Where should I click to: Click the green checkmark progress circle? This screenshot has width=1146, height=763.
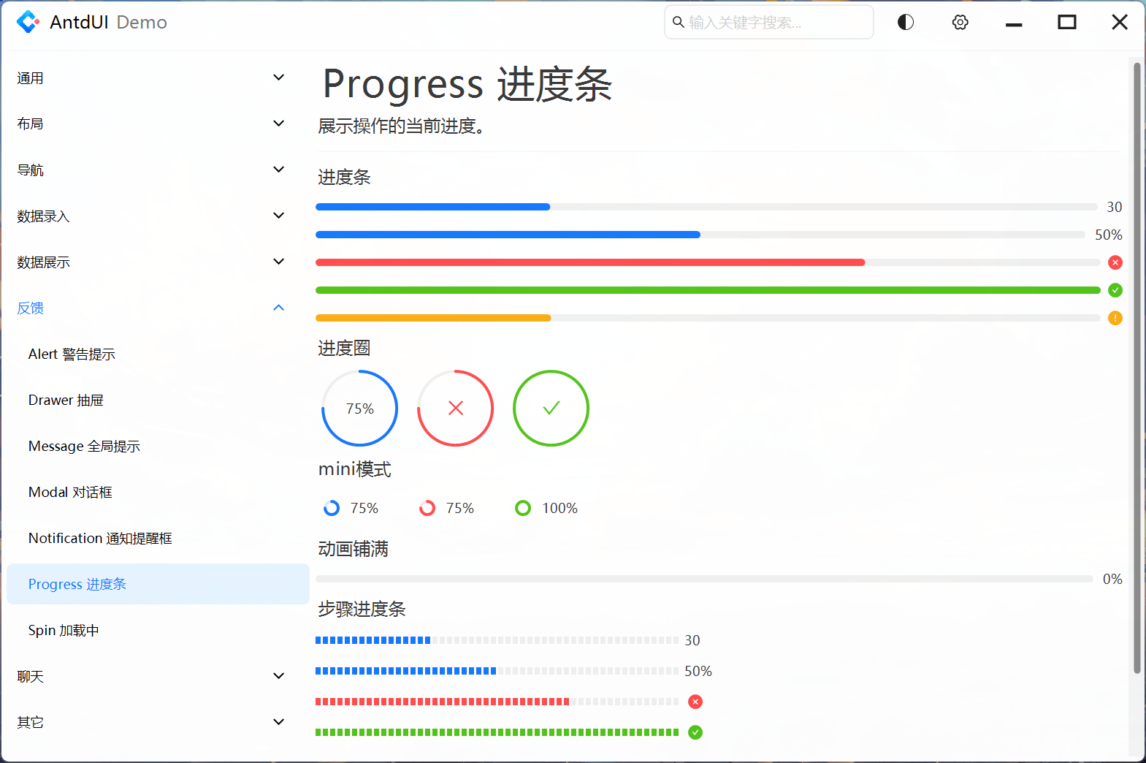click(x=551, y=408)
